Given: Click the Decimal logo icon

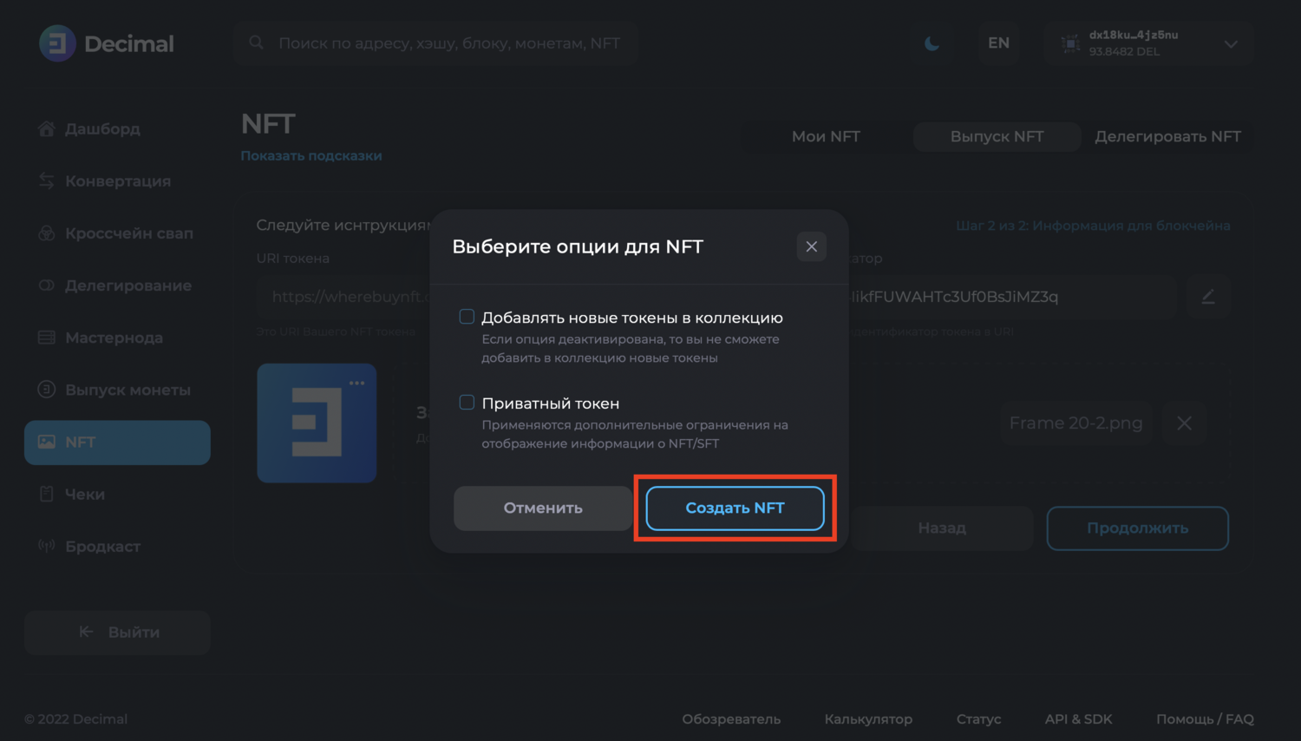Looking at the screenshot, I should click(57, 43).
